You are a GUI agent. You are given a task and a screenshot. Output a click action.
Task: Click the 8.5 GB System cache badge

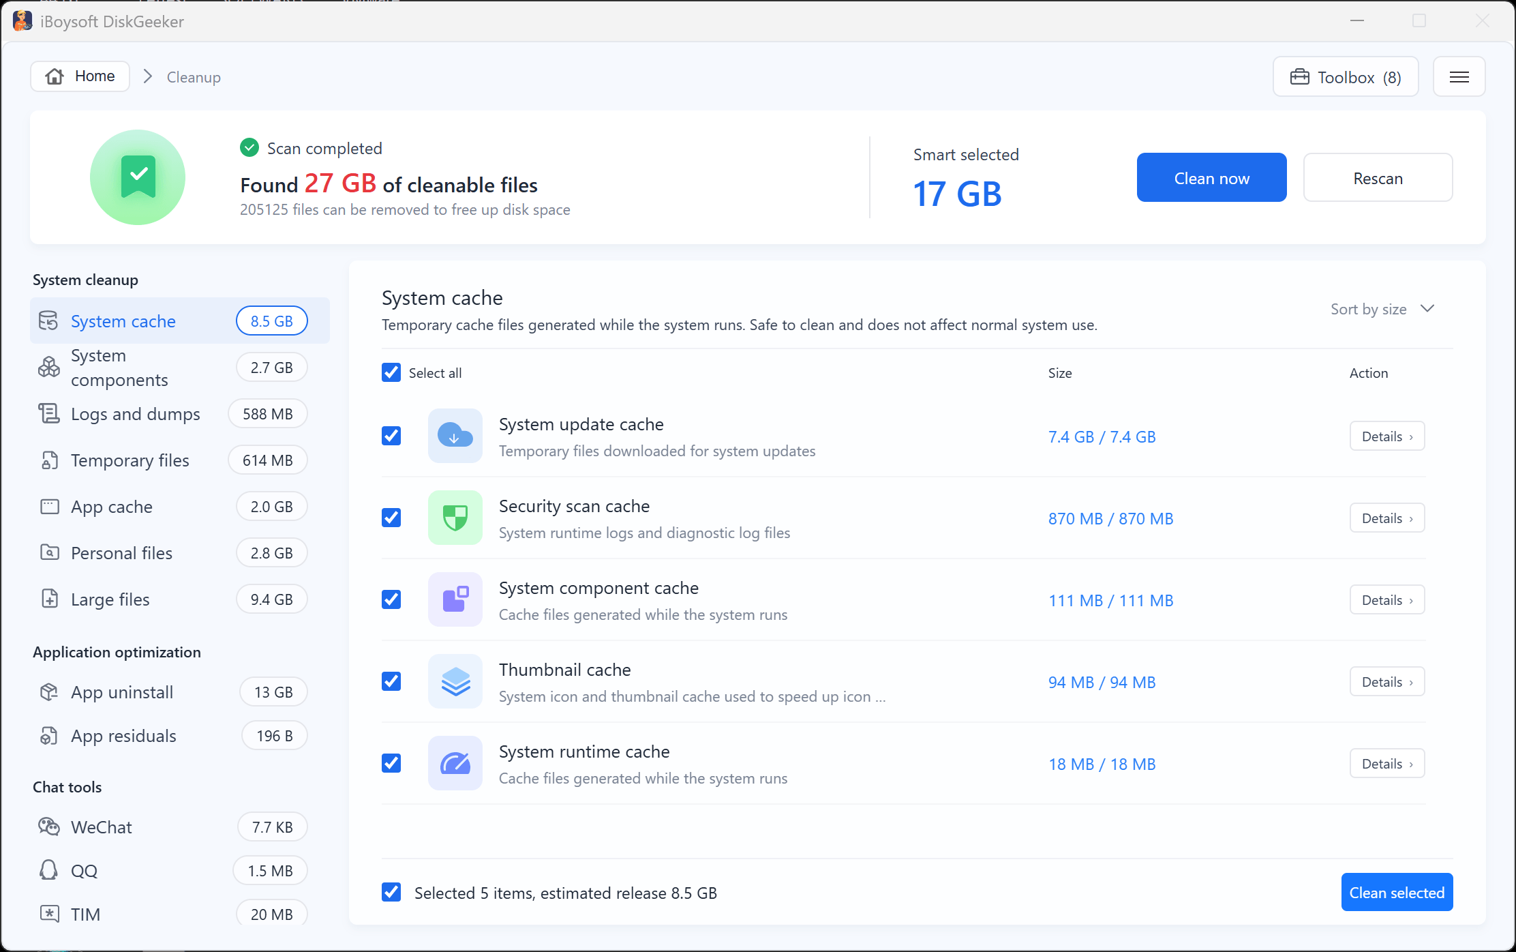coord(271,321)
